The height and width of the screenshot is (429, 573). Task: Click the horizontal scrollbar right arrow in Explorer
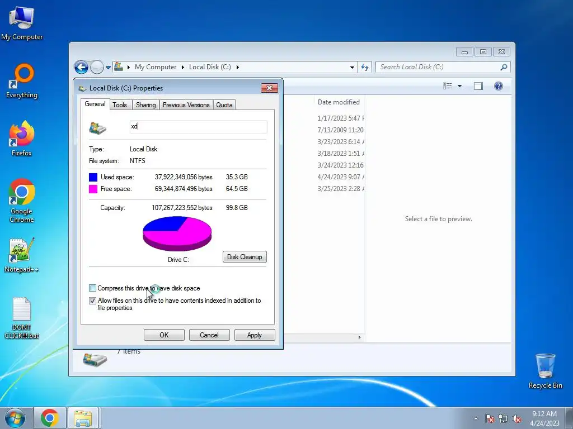(360, 338)
